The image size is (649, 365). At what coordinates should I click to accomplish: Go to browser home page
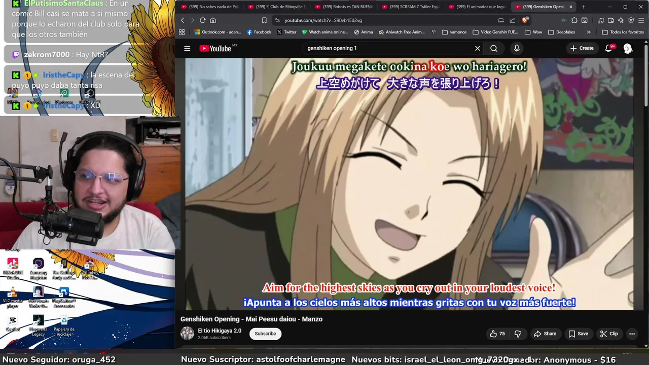pos(213,20)
